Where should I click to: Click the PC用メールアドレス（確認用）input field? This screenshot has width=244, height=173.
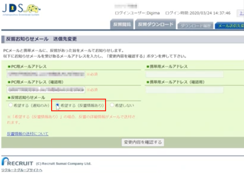coord(46,90)
